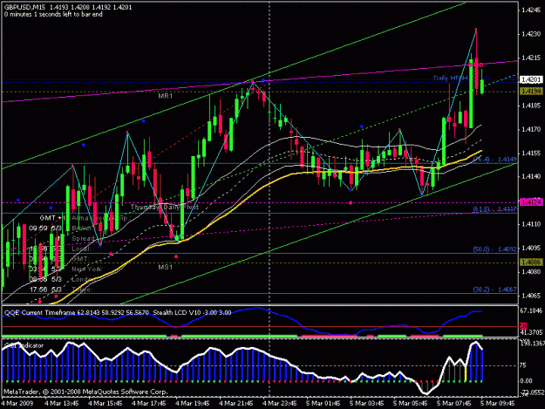Click the MetaTrader MetaQuotes copyright text

point(85,392)
